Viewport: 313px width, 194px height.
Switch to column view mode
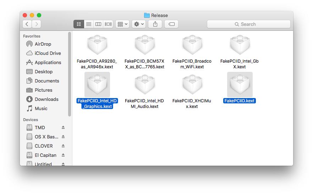[x=98, y=24]
